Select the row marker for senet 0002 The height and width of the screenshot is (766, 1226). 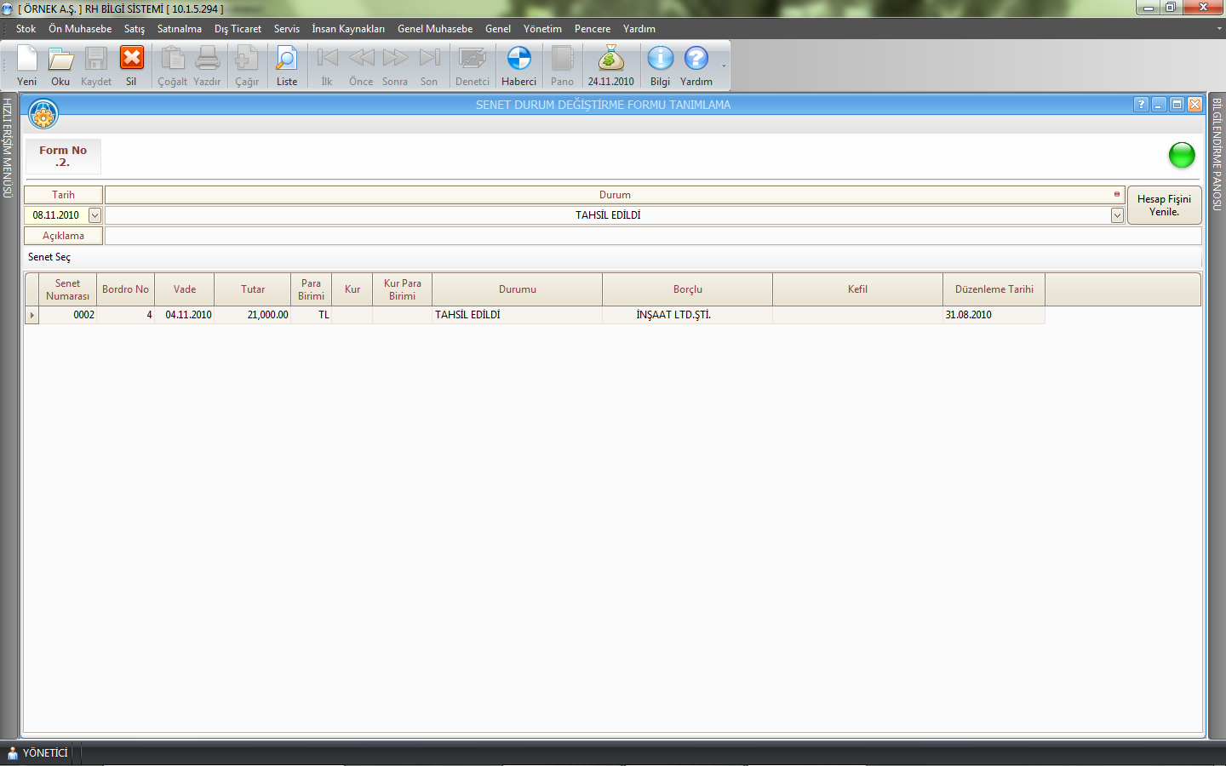click(32, 315)
